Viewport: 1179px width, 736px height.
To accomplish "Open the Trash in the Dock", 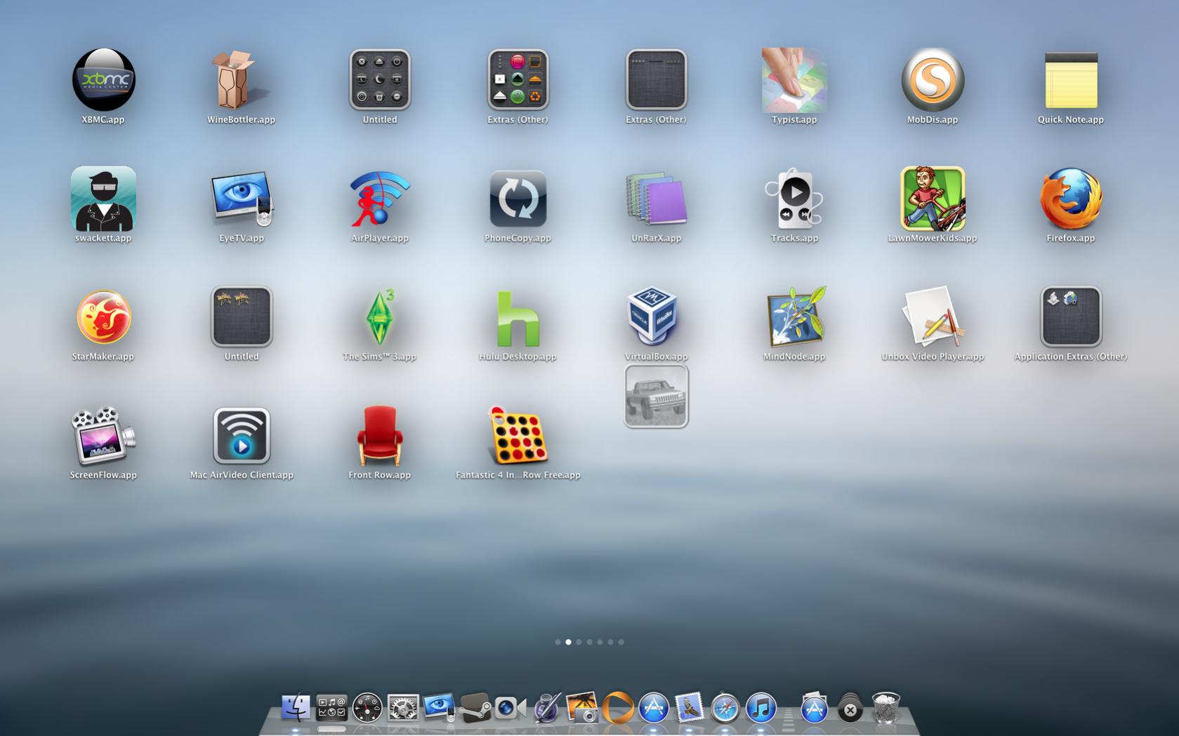I will tap(886, 708).
